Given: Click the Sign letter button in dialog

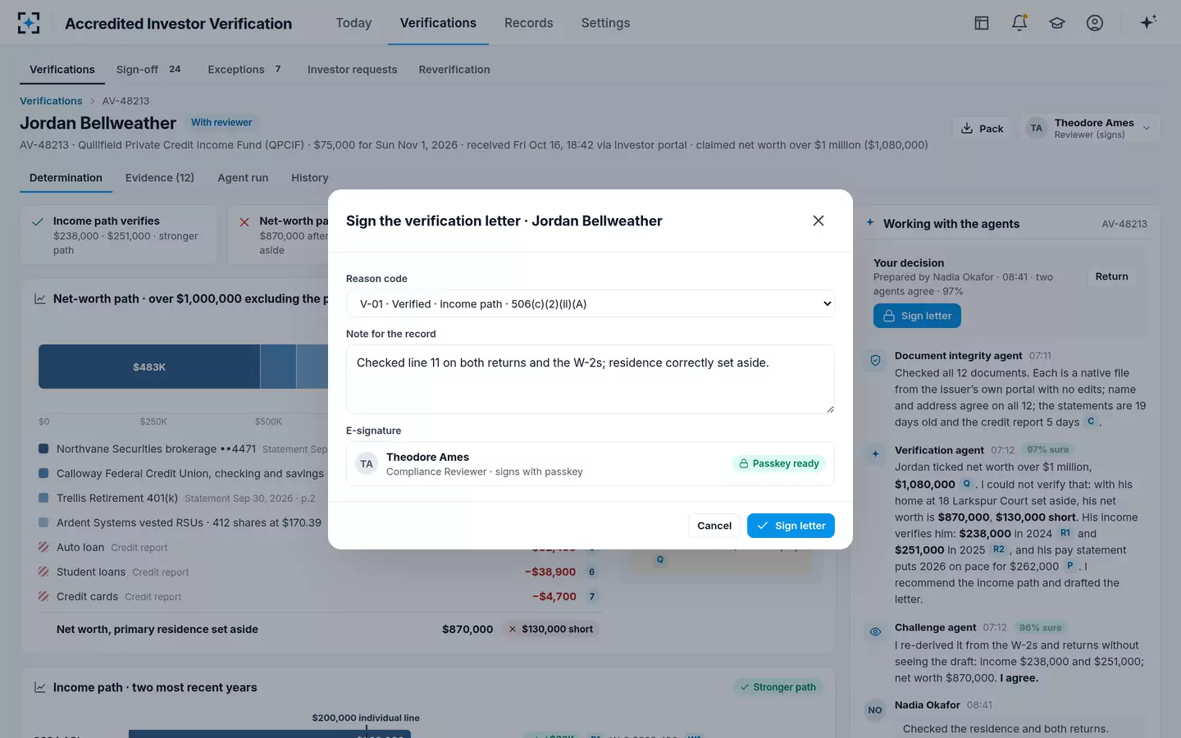Looking at the screenshot, I should click(x=791, y=526).
